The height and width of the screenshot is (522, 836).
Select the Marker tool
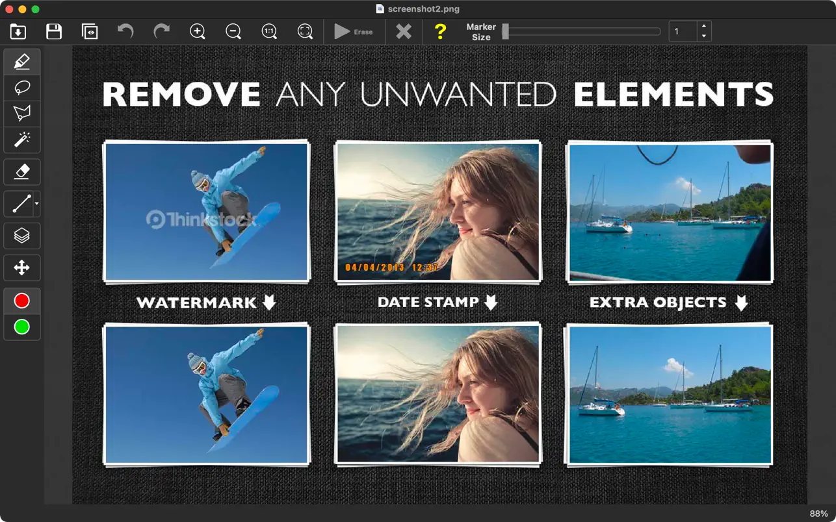click(21, 62)
